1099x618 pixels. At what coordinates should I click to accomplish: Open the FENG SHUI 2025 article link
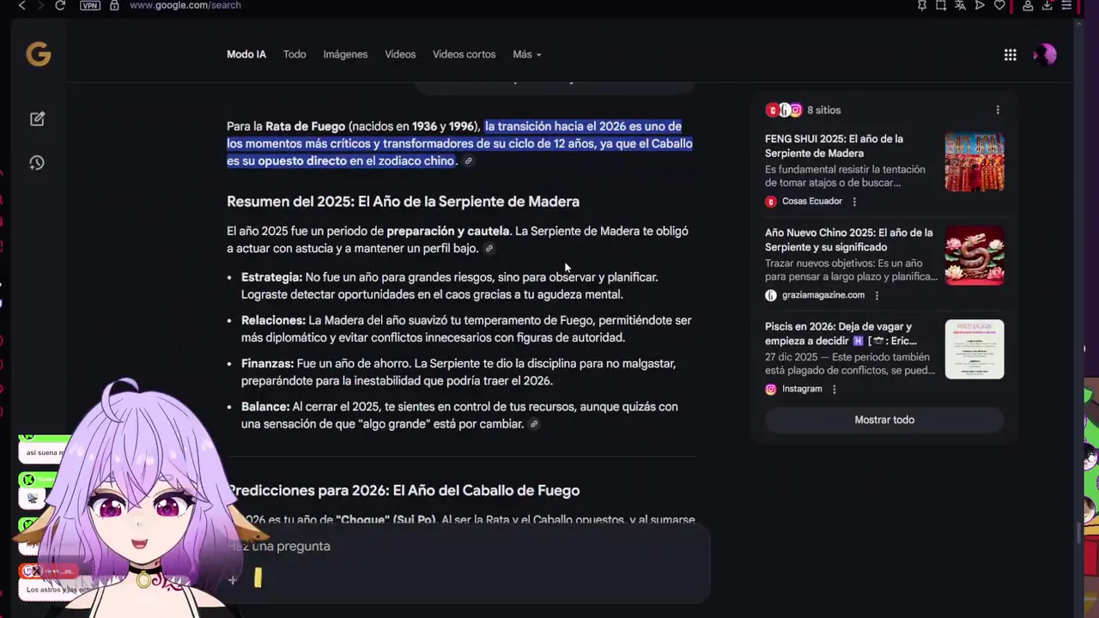(834, 146)
